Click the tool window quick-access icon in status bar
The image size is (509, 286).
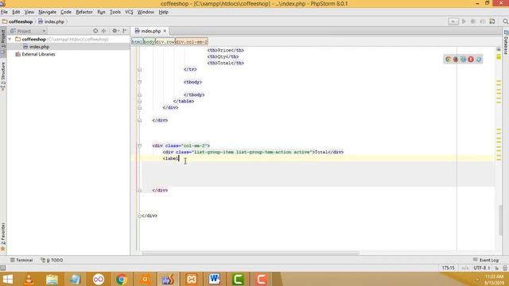3,269
